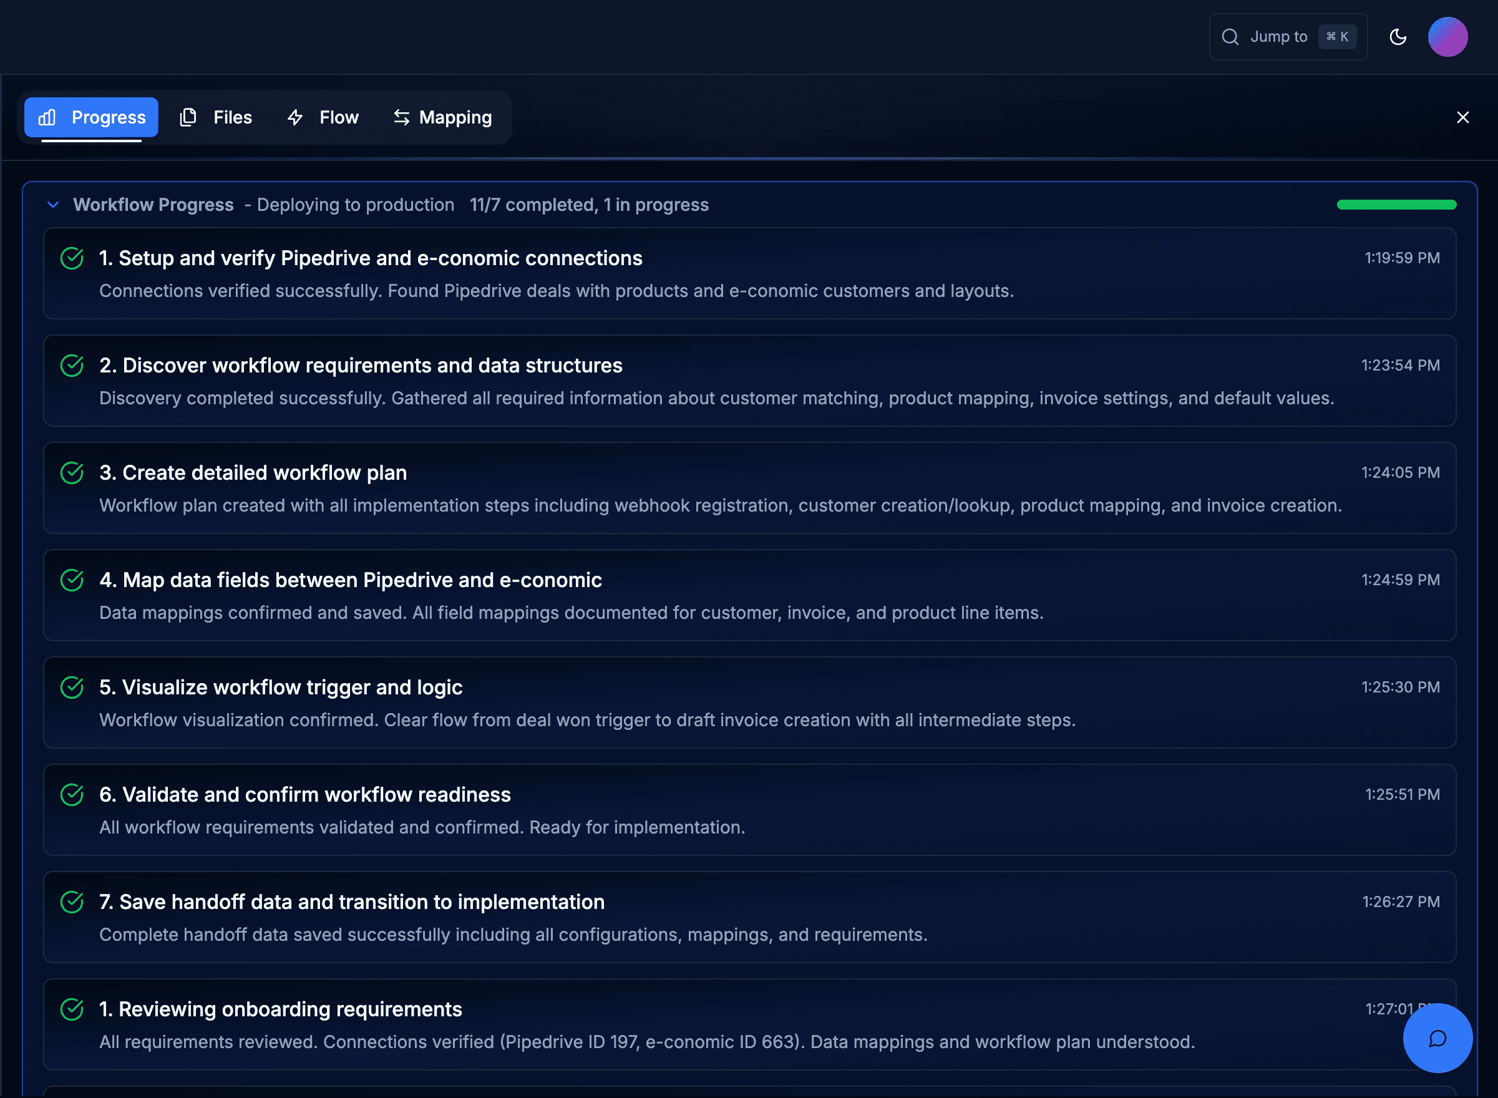This screenshot has height=1098, width=1498.
Task: Click the floating chat bubble icon
Action: pos(1437,1038)
